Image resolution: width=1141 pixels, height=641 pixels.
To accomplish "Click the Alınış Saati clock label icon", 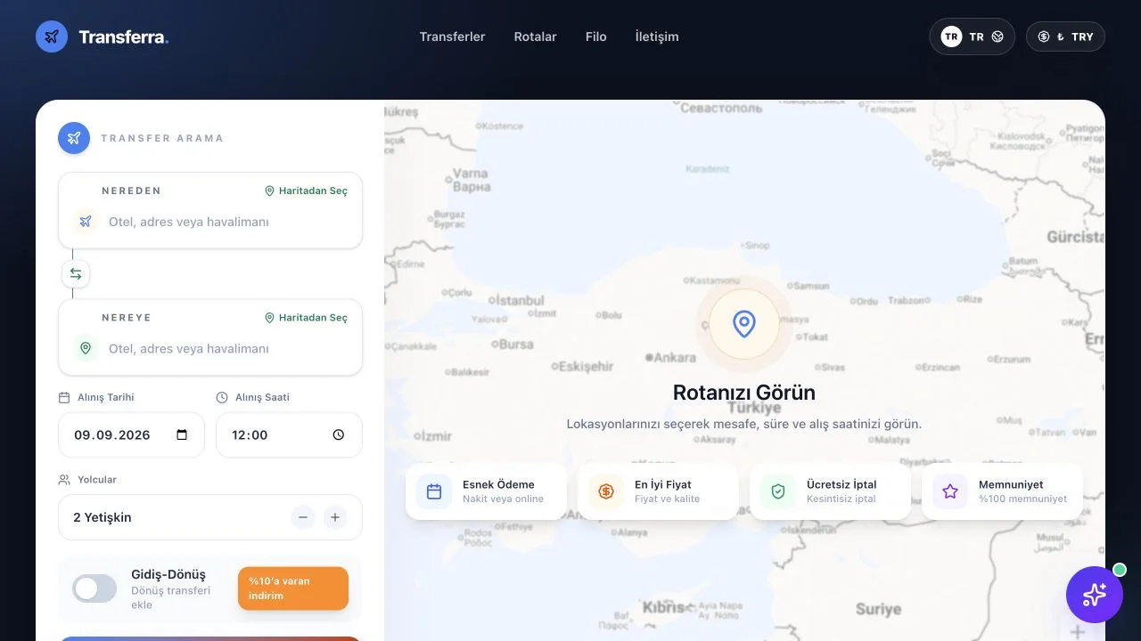I will [222, 397].
